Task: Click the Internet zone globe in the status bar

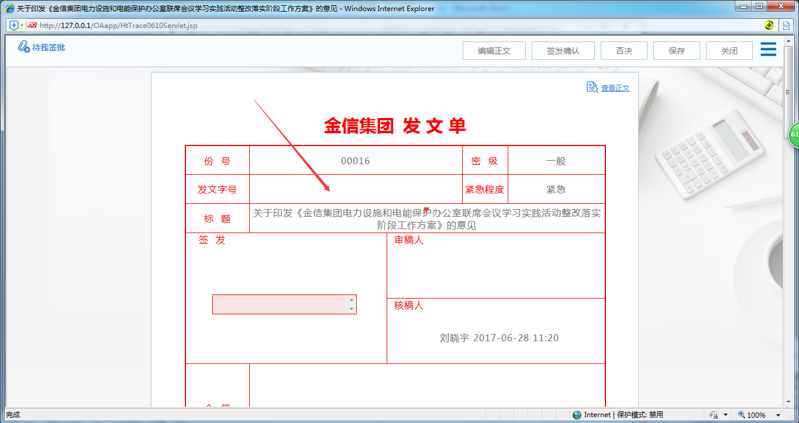Action: coord(578,415)
